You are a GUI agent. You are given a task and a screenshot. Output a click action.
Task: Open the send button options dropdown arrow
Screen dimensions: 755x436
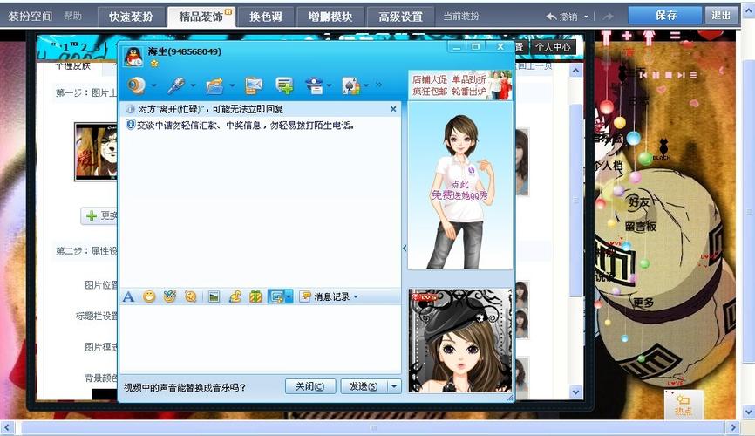[x=394, y=386]
